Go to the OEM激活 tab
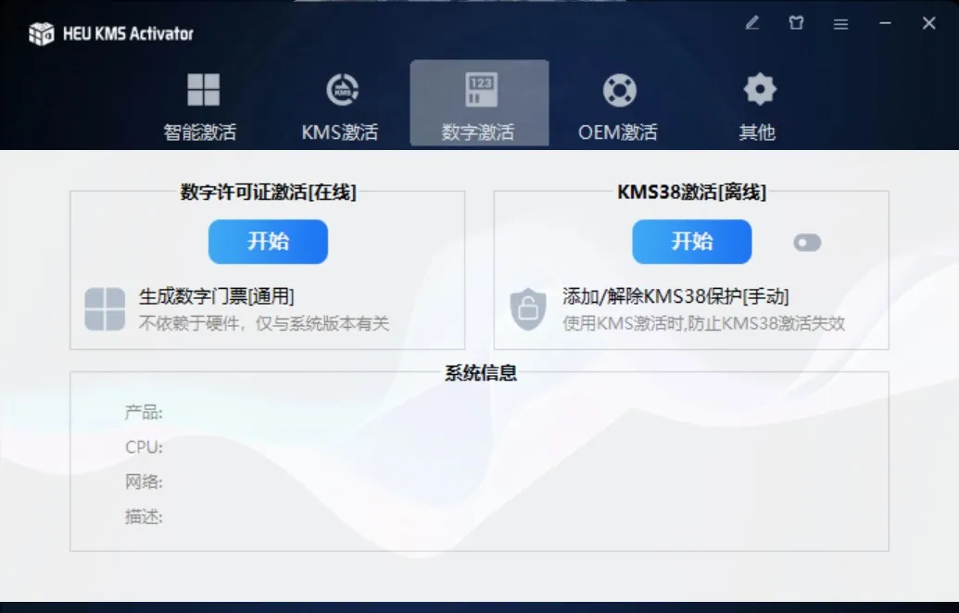The image size is (959, 613). (x=618, y=106)
